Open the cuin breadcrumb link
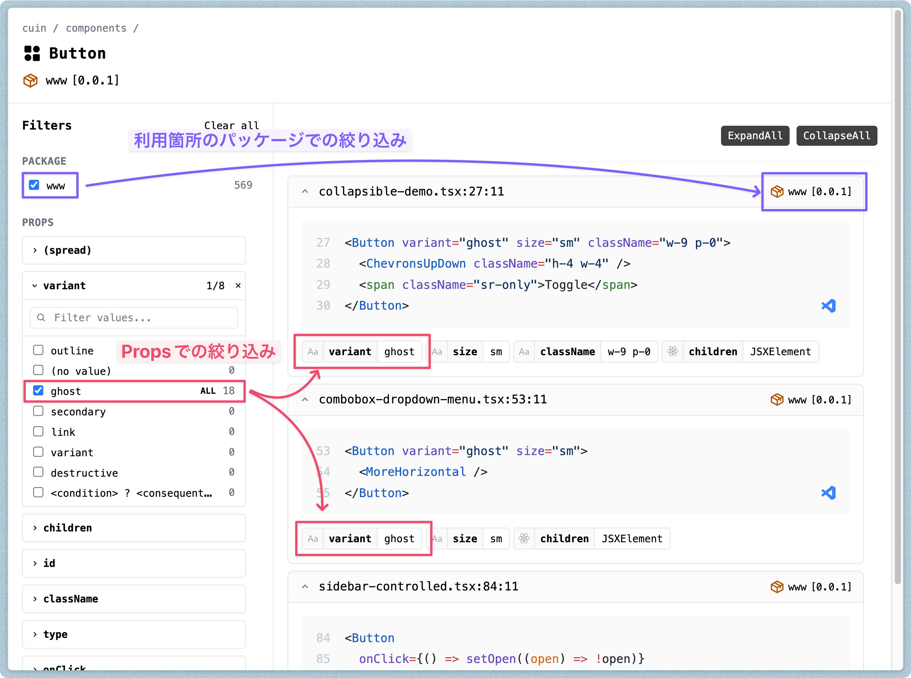Image resolution: width=911 pixels, height=678 pixels. (34, 28)
